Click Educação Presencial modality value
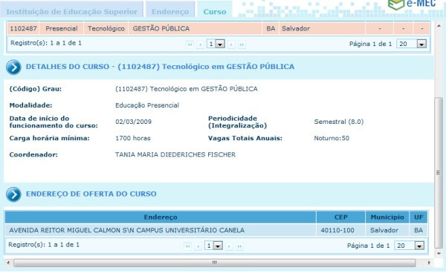This screenshot has width=446, height=273. [x=147, y=105]
